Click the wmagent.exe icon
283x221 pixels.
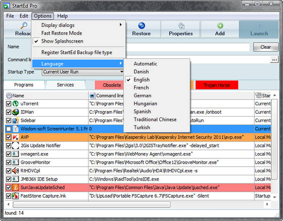[16, 154]
